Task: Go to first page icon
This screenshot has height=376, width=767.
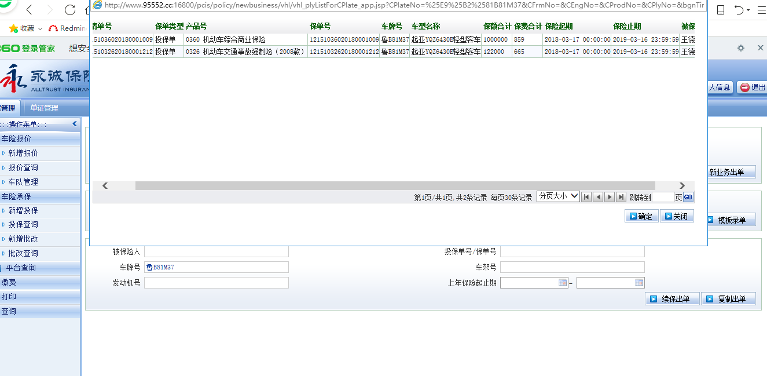Action: point(586,197)
